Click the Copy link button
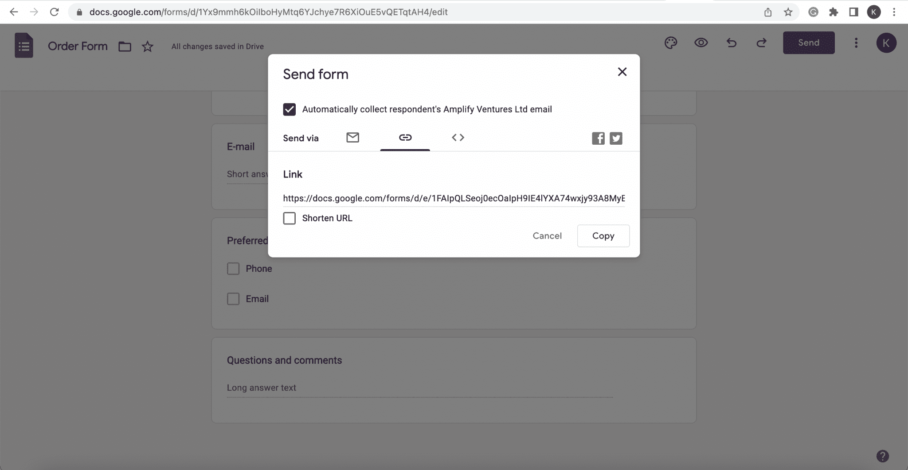The height and width of the screenshot is (470, 908). (x=603, y=236)
